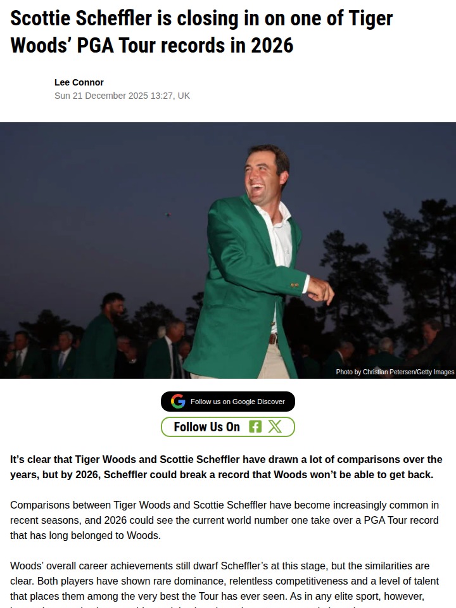Click the brown belt on khaki trousers
The height and width of the screenshot is (608, 456).
coord(273,338)
